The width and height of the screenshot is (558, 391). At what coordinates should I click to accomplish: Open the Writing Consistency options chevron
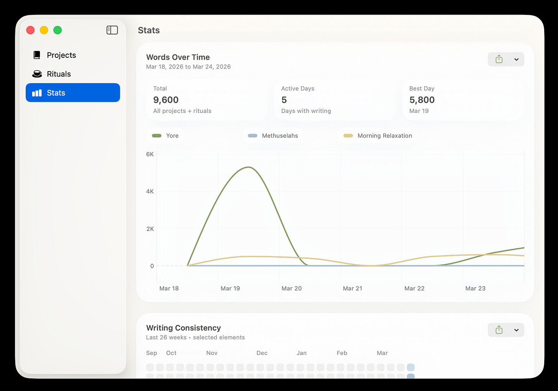point(516,330)
